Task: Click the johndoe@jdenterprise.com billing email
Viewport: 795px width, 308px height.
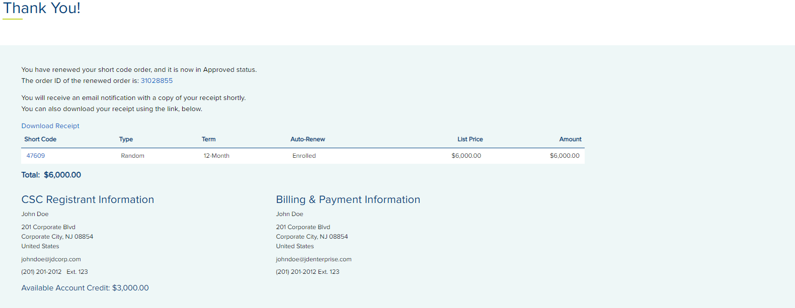Action: (313, 259)
